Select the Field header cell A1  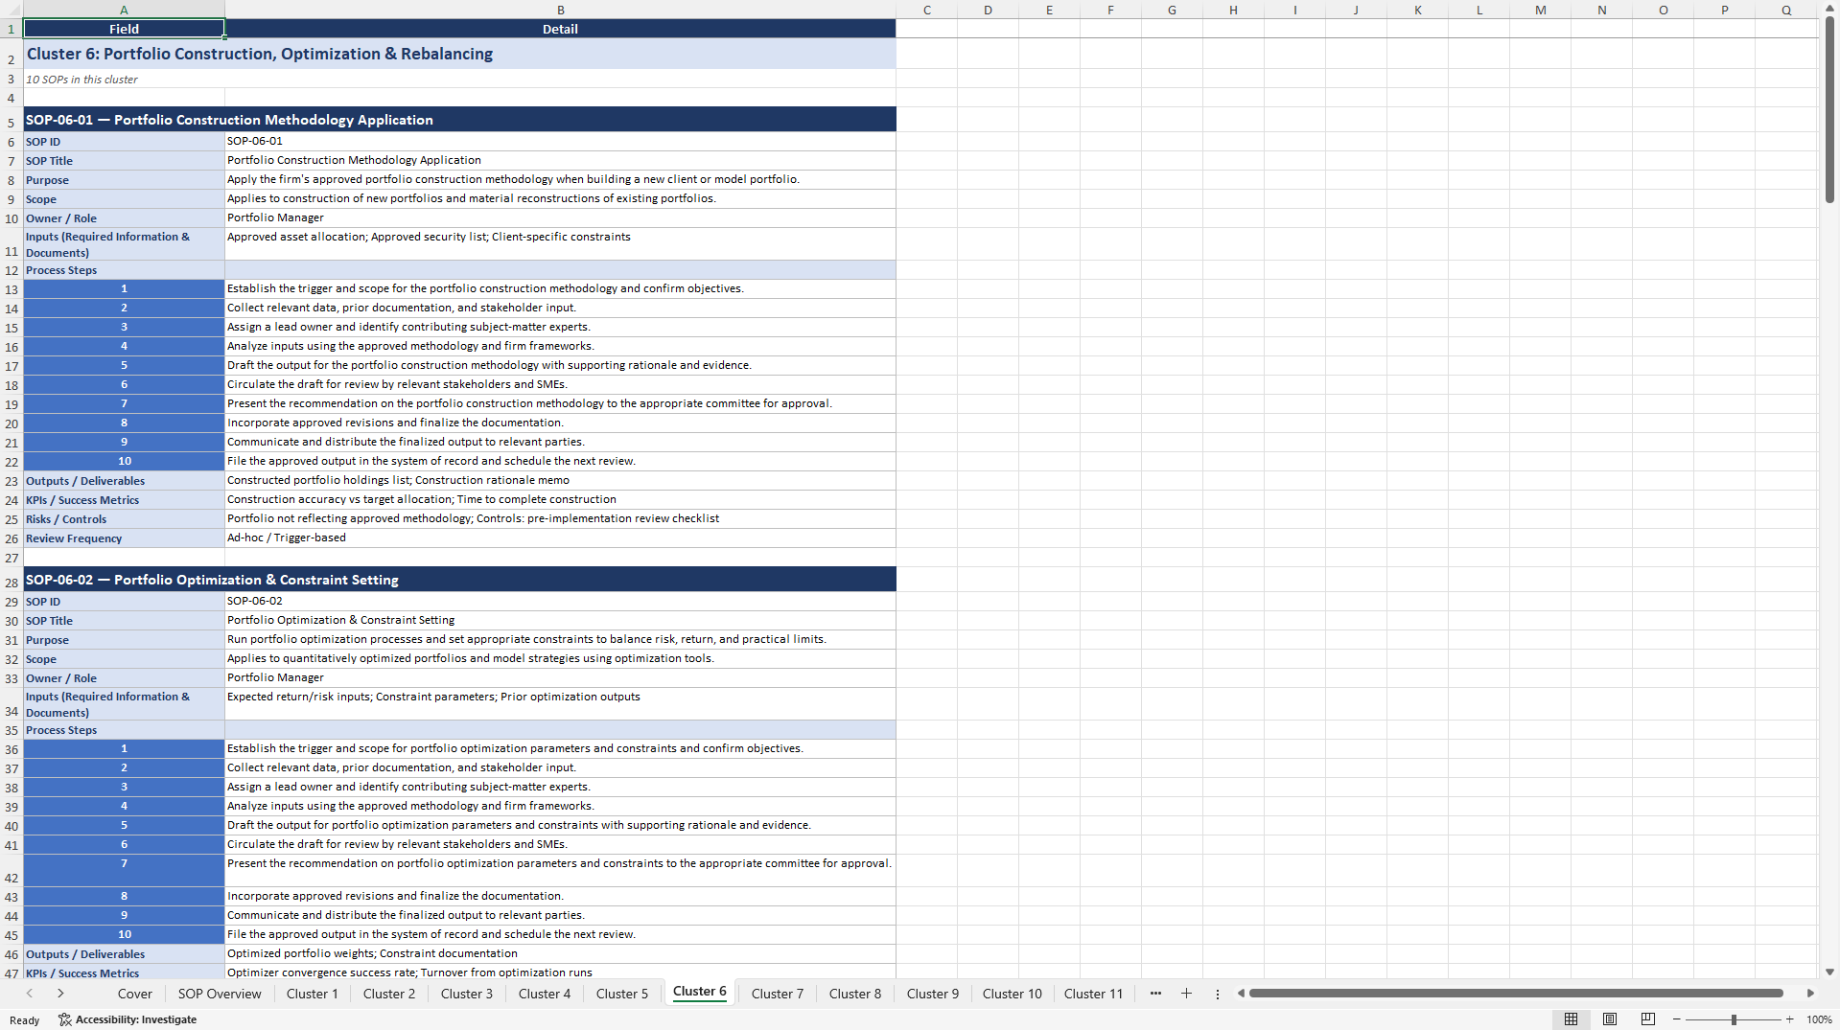coord(124,29)
